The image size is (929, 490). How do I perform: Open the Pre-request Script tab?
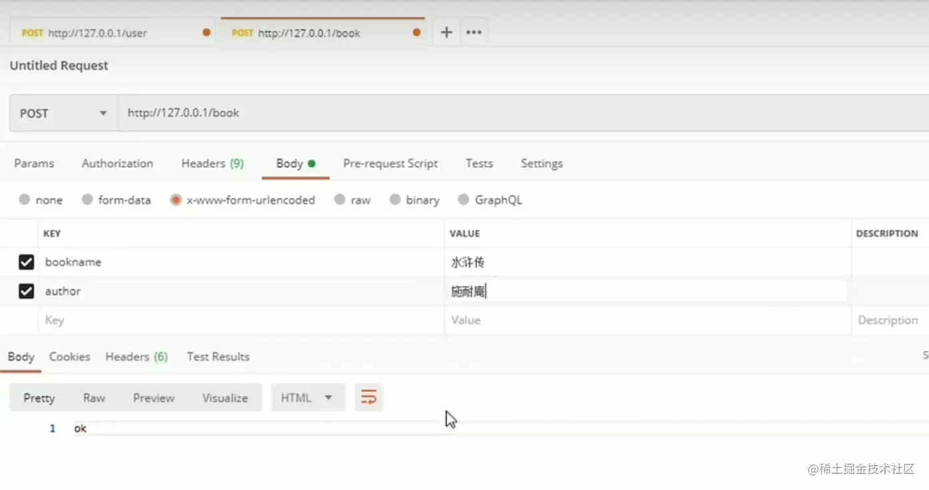click(x=391, y=163)
